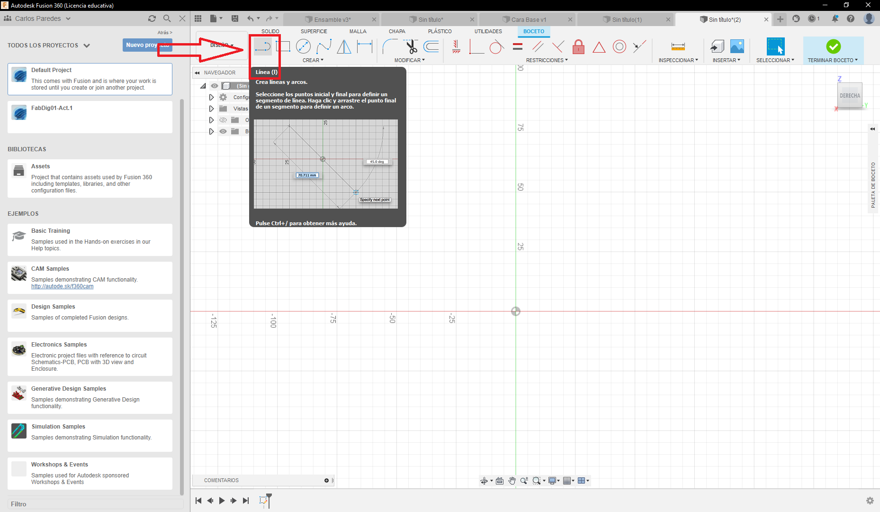Switch to the SOLIDO ribbon tab

point(270,31)
